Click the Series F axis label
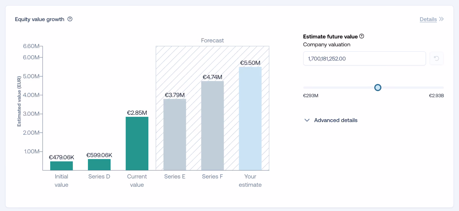459x211 pixels. click(x=212, y=177)
